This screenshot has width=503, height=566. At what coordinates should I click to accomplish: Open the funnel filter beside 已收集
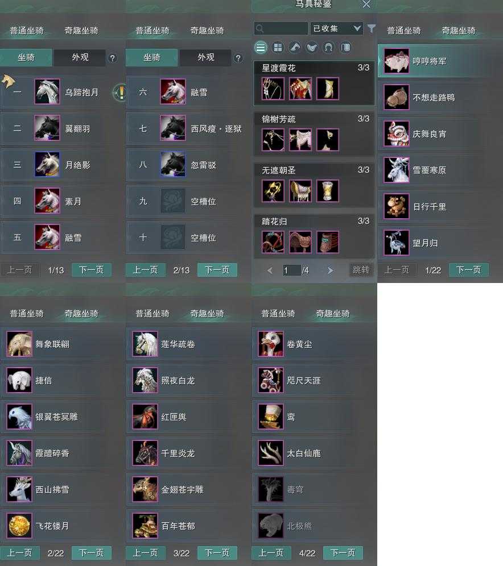click(371, 28)
